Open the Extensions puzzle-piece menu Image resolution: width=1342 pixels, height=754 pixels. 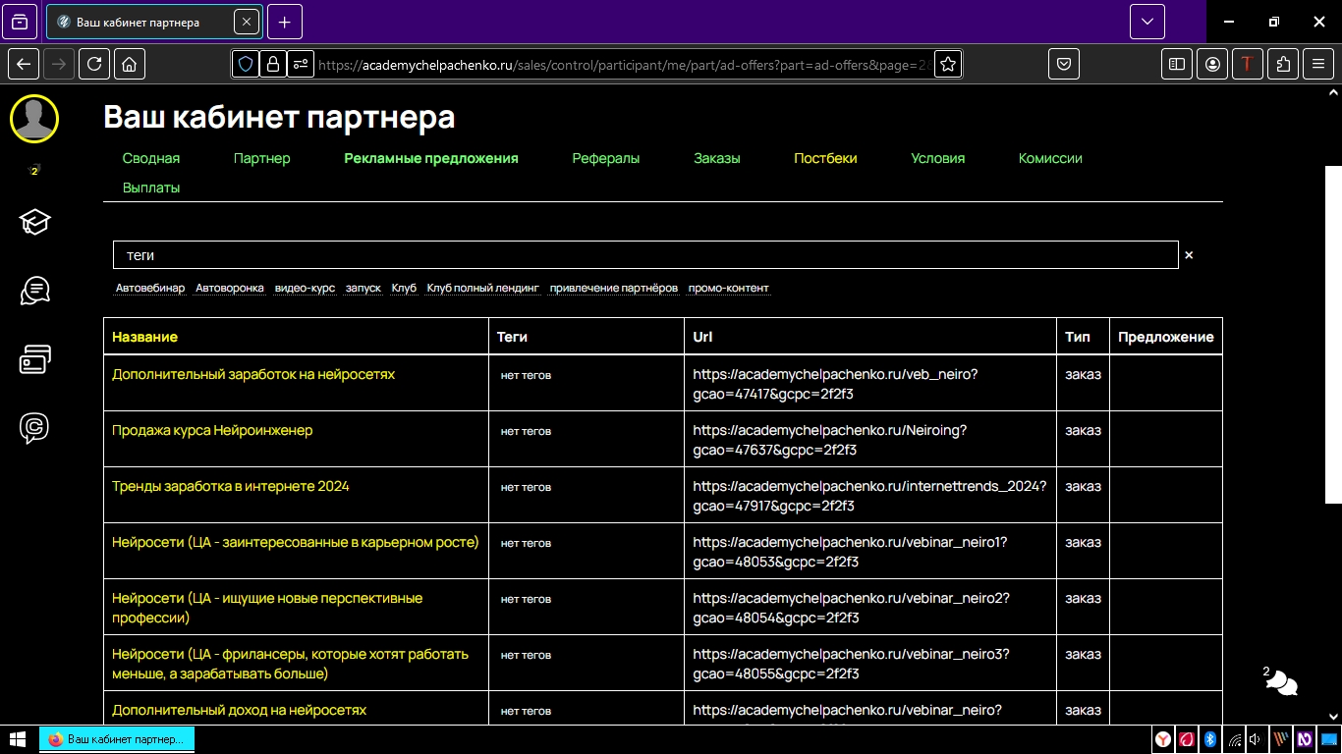click(x=1283, y=64)
